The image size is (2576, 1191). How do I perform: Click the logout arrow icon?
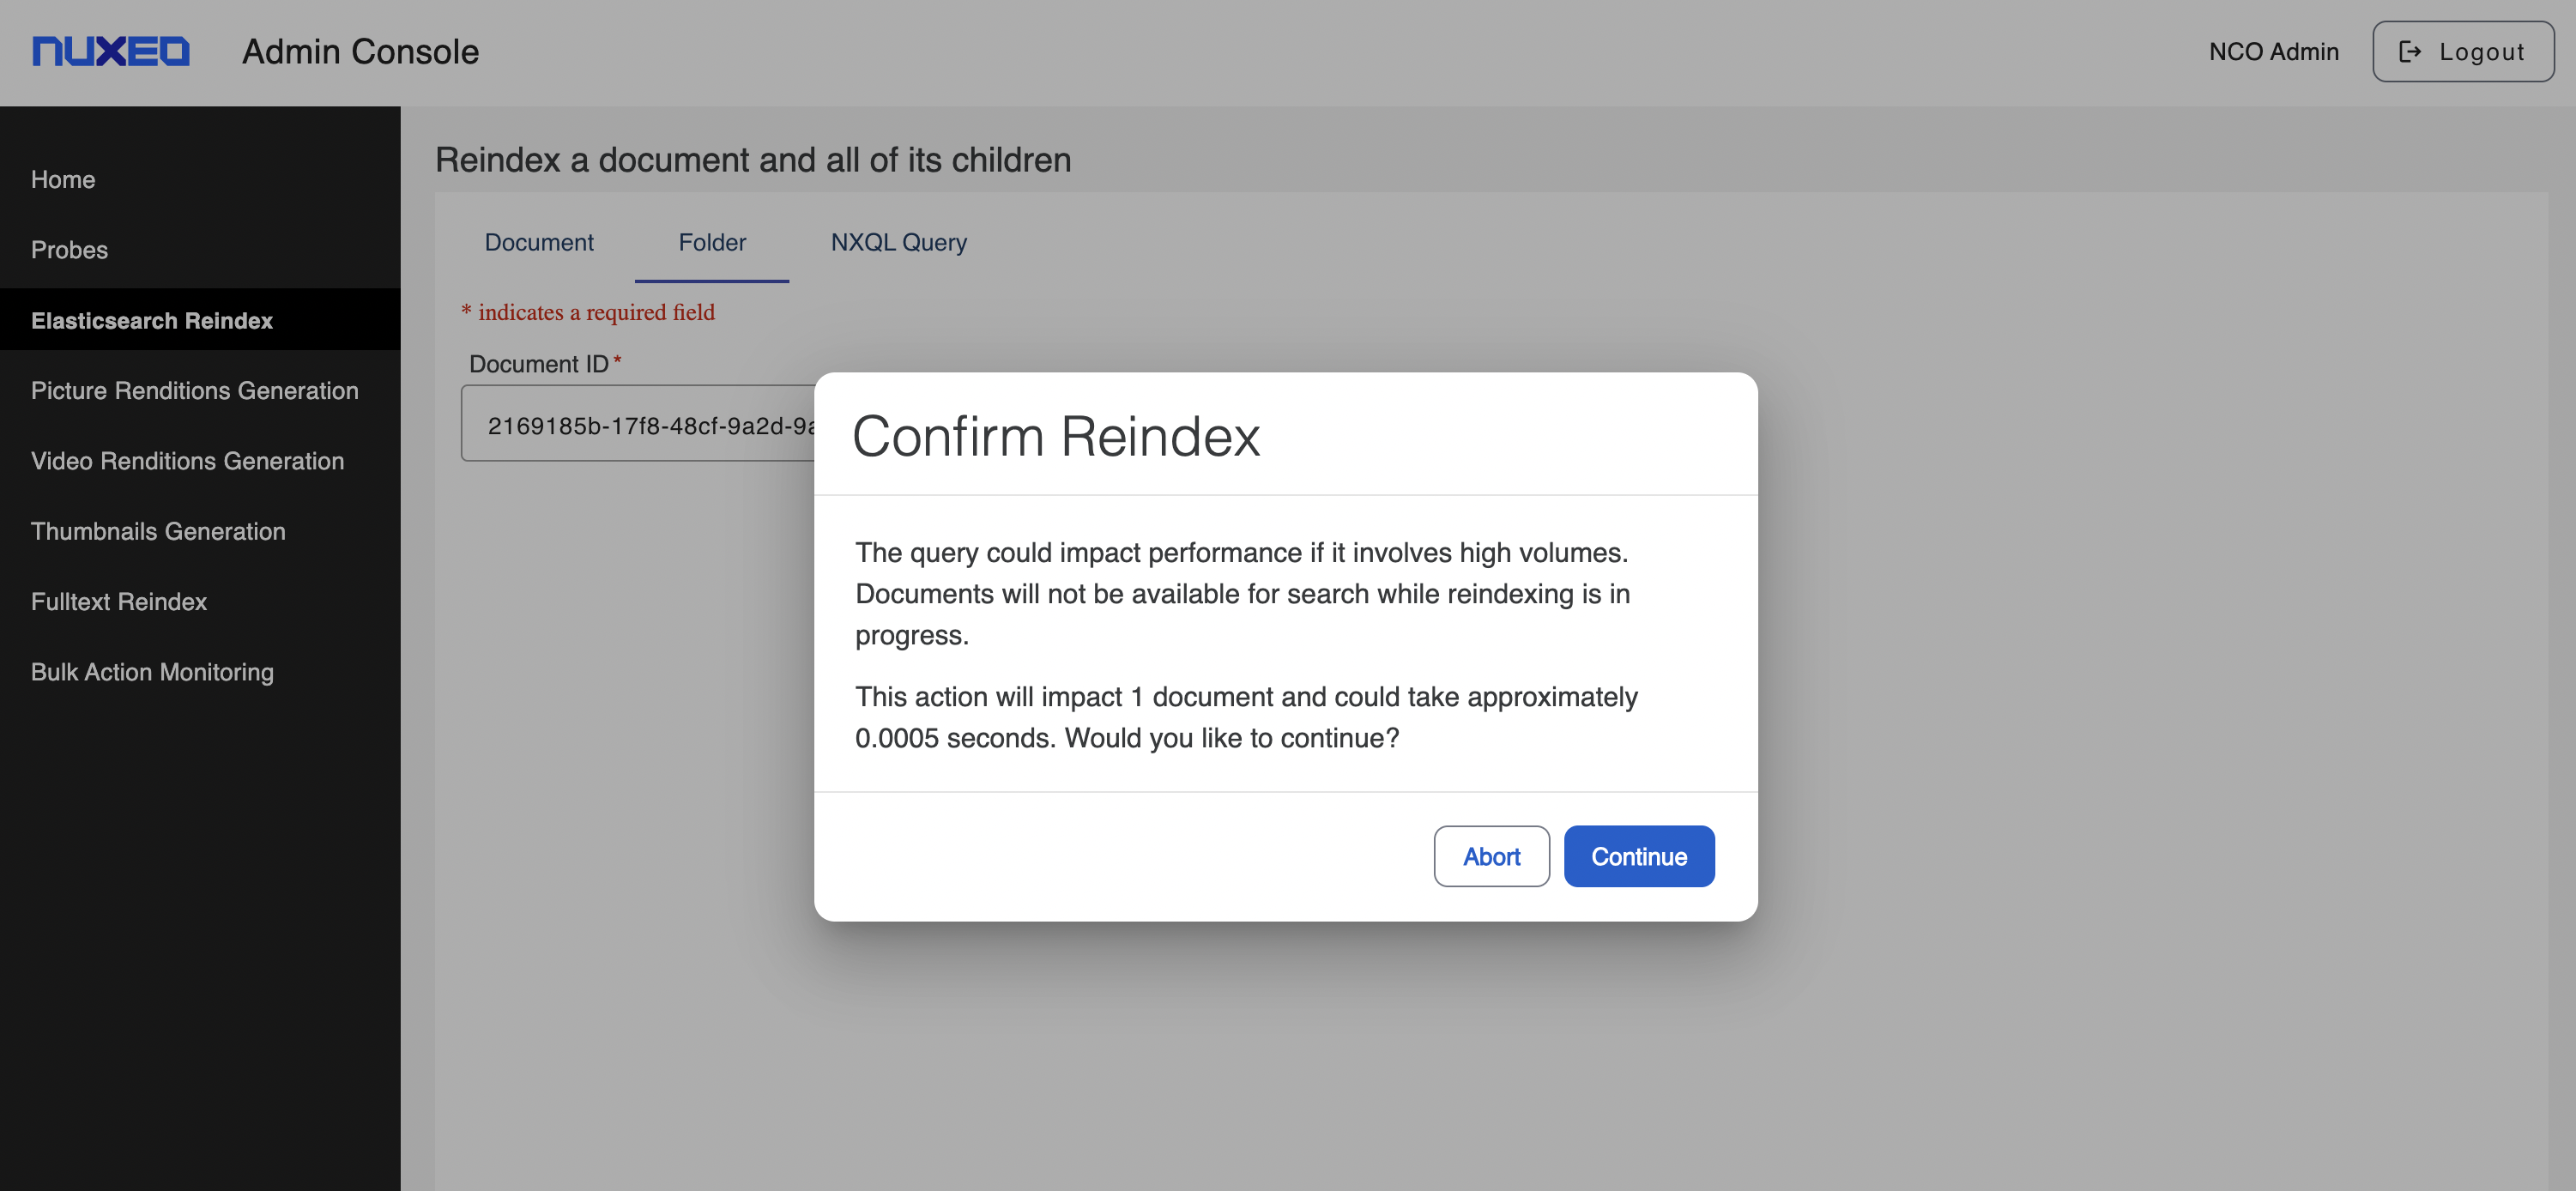(x=2410, y=51)
